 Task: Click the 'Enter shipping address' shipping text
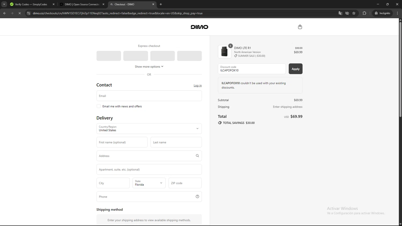point(288,107)
